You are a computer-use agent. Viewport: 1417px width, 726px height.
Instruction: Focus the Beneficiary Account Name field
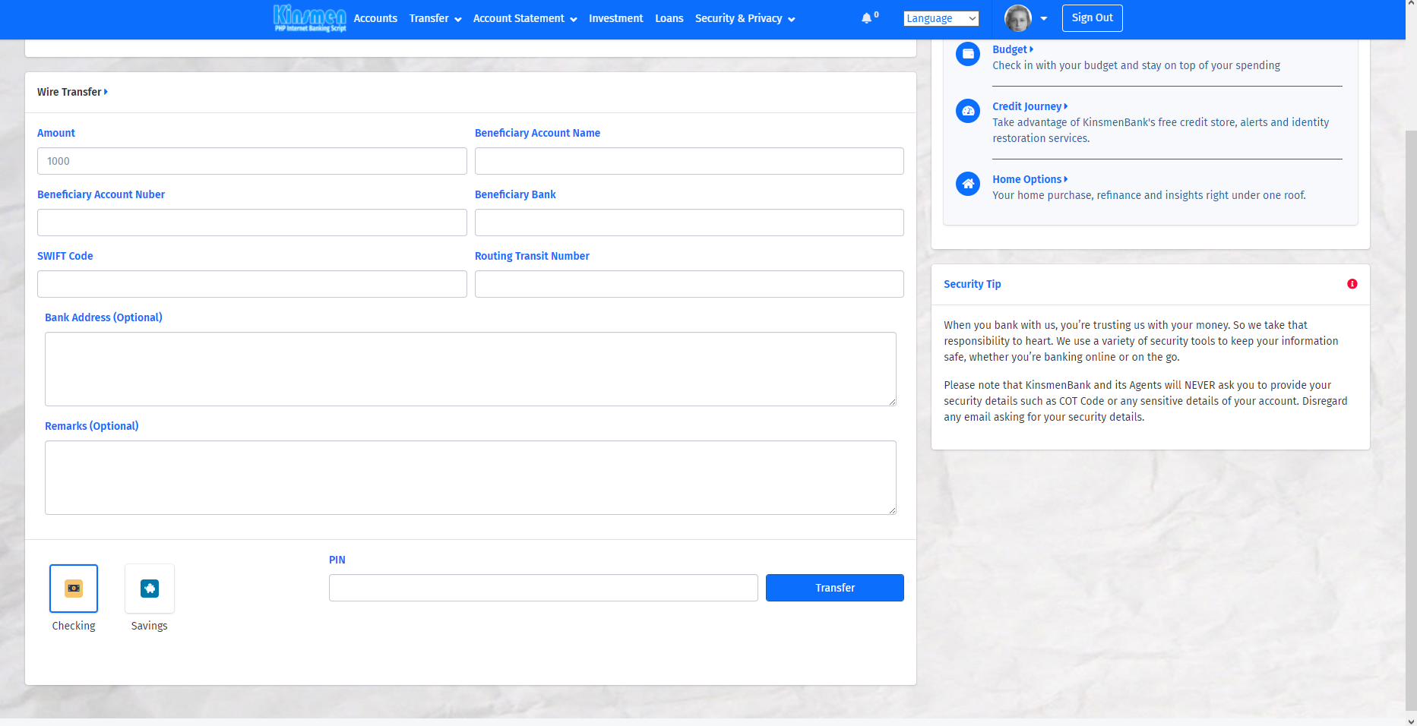689,161
